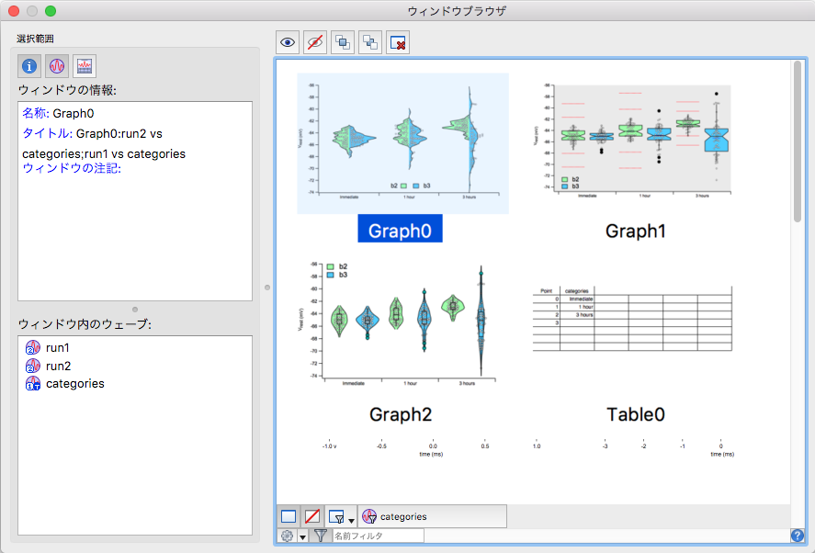Click the 名前フィルタ name filter field
The width and height of the screenshot is (815, 553).
click(x=377, y=536)
